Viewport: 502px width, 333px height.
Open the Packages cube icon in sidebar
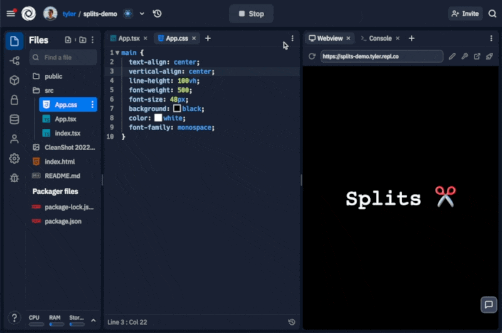pos(14,80)
